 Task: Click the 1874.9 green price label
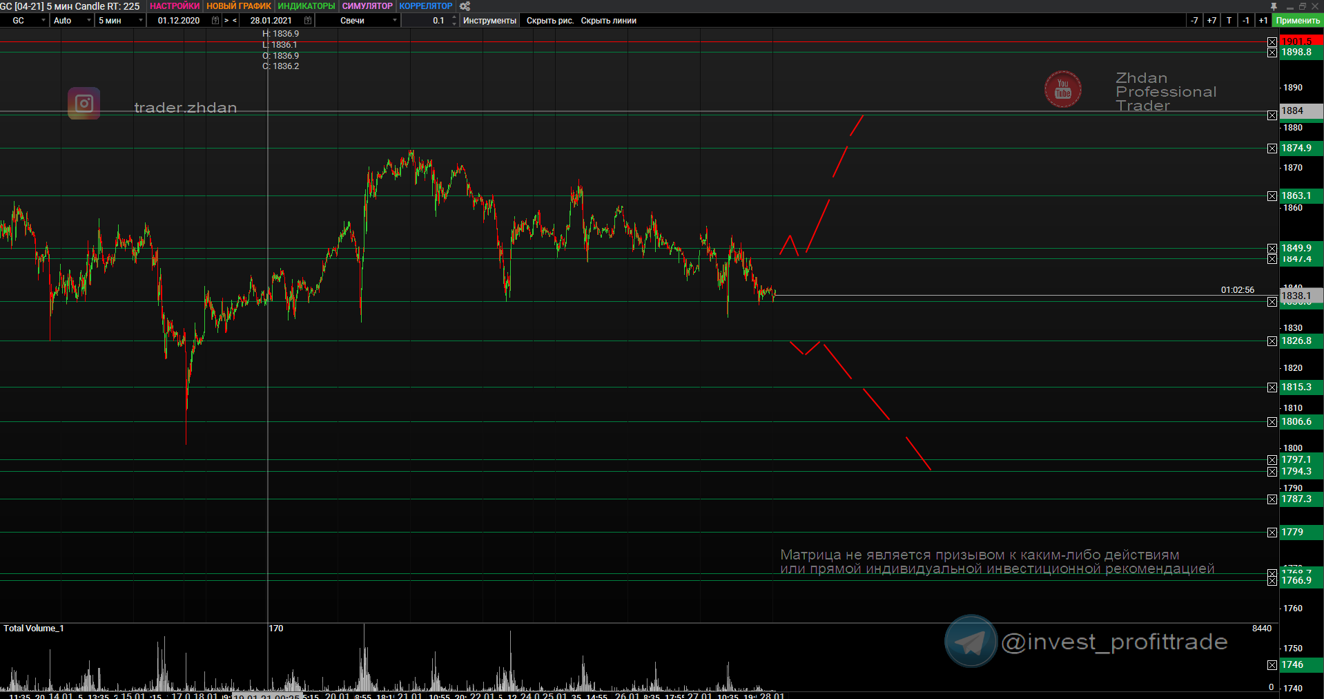click(1301, 149)
